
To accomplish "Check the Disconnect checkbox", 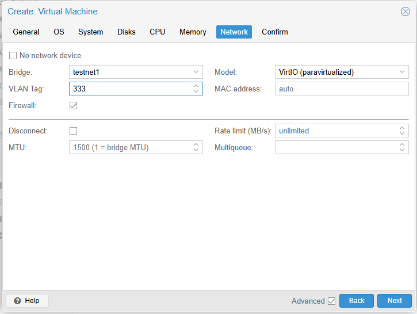I will pyautogui.click(x=73, y=131).
